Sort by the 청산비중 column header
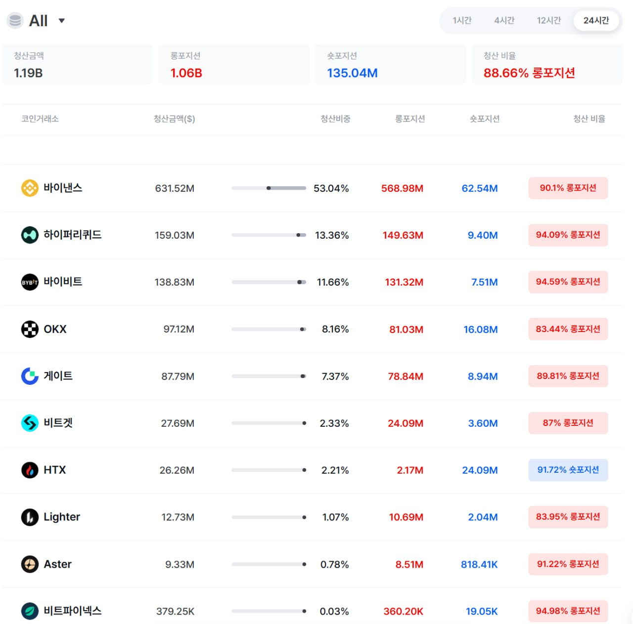Viewport: 633px width, 624px height. [335, 119]
